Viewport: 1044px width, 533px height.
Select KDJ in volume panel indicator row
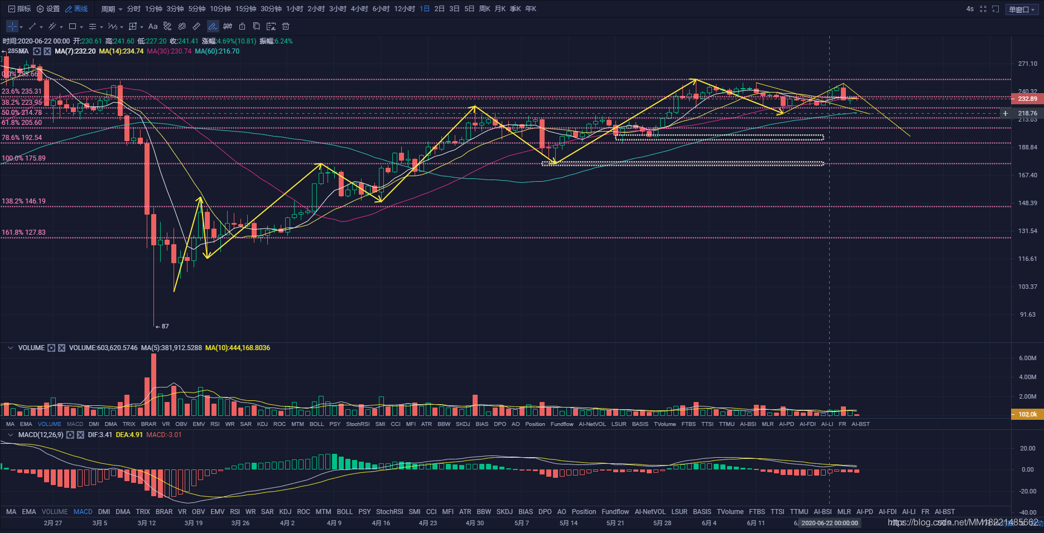262,424
